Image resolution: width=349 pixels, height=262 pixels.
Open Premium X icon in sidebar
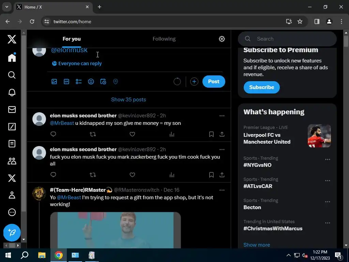12,178
